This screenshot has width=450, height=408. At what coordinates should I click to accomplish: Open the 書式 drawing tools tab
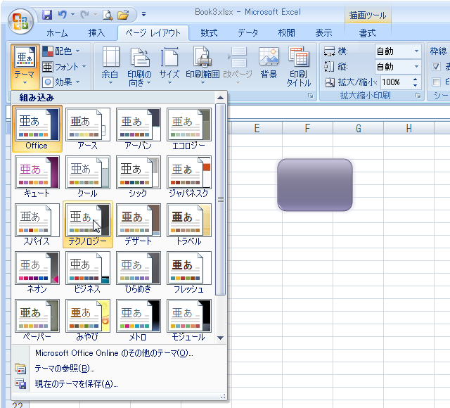(x=367, y=33)
